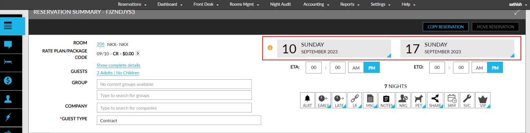Viewport: 530px width, 133px height.
Task: Click the ETA minutes field
Action: [337, 68]
